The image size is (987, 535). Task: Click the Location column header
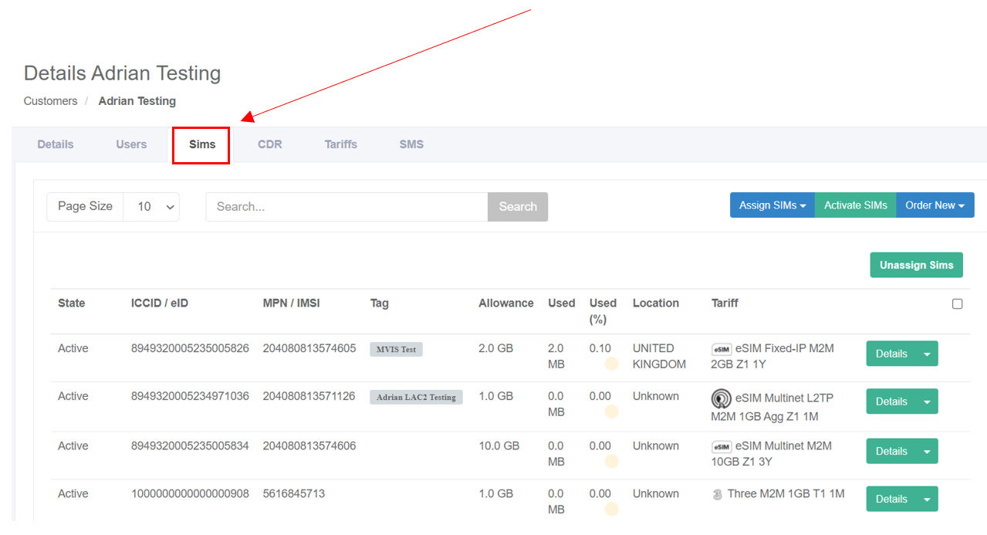[656, 303]
